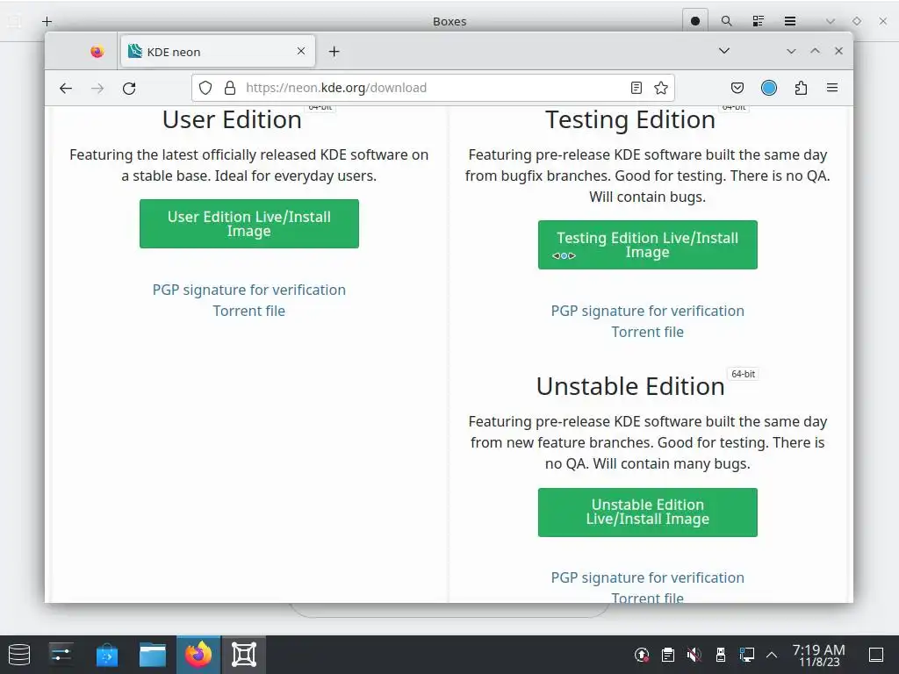The image size is (899, 674).
Task: Click the Unstable Edition heading
Action: coord(630,386)
